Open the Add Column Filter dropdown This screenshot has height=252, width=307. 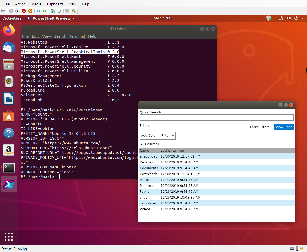[158, 136]
